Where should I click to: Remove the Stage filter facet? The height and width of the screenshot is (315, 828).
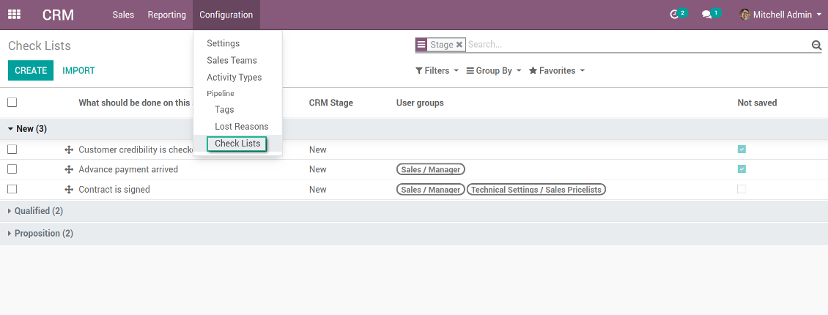[x=459, y=45]
